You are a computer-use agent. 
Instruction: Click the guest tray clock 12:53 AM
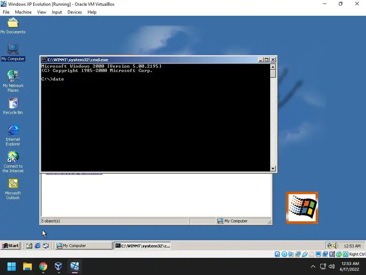pyautogui.click(x=352, y=246)
